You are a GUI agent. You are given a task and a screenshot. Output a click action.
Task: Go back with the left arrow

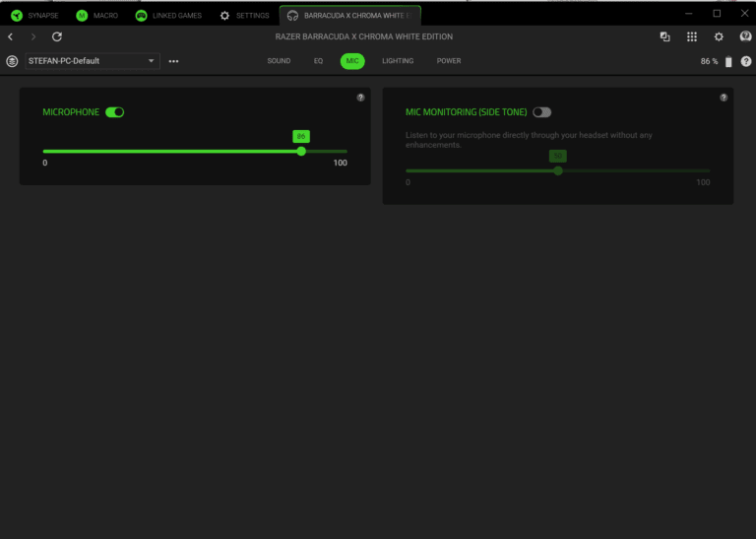[x=11, y=36]
